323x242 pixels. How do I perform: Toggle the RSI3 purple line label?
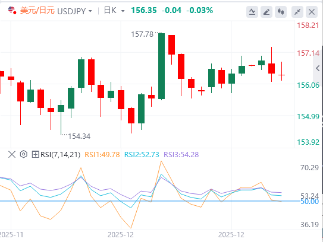pyautogui.click(x=181, y=154)
